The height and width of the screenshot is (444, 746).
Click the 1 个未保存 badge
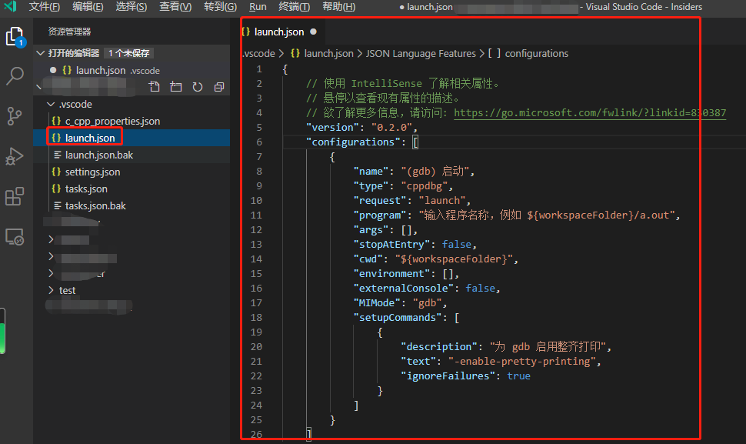click(129, 53)
